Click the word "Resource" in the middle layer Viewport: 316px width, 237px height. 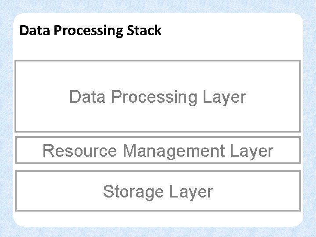pyautogui.click(x=79, y=151)
